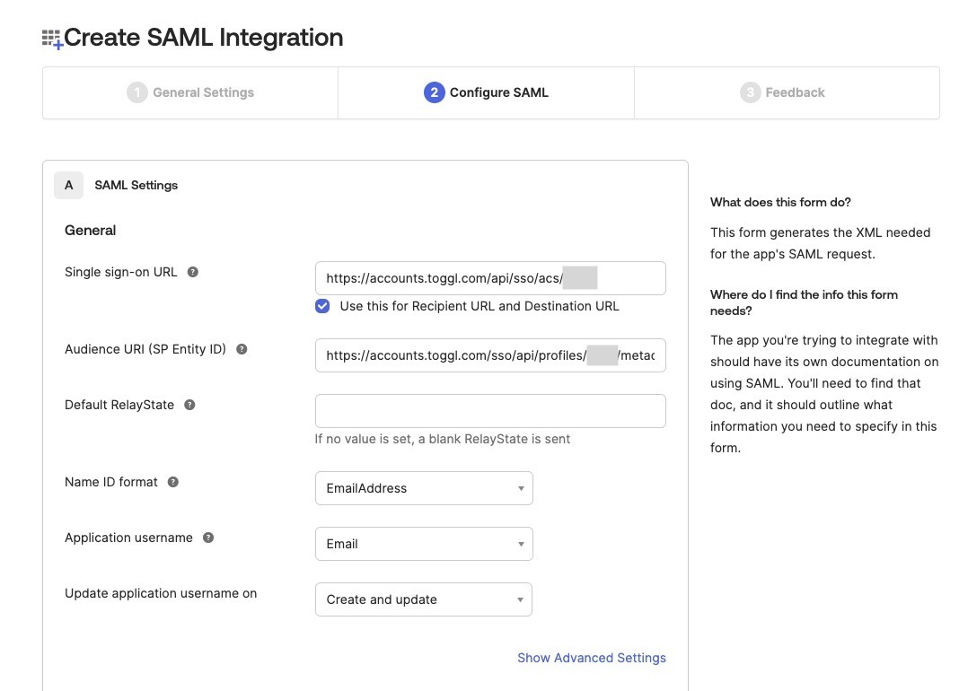
Task: Click help icon next to Application username
Action: [208, 538]
